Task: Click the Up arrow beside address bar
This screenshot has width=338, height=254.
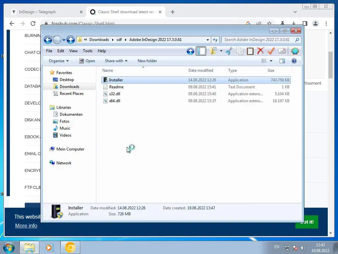Action: point(71,40)
